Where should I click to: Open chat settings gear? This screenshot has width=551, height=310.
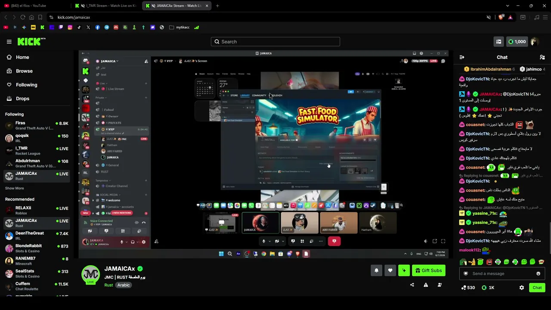522,288
